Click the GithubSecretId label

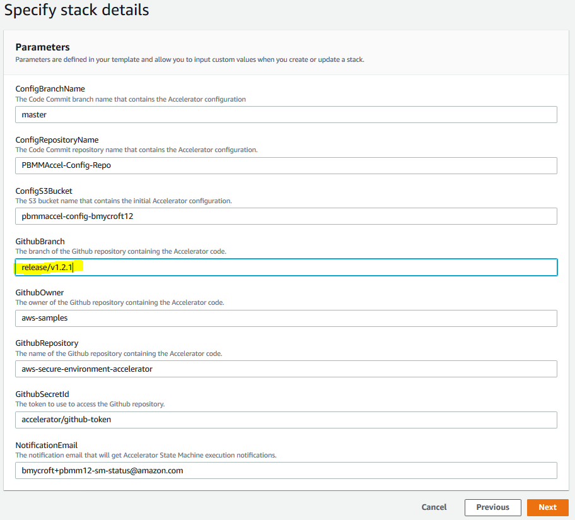42,394
